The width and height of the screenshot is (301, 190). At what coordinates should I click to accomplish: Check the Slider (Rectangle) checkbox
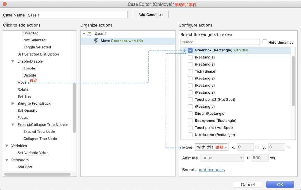[x=190, y=114]
